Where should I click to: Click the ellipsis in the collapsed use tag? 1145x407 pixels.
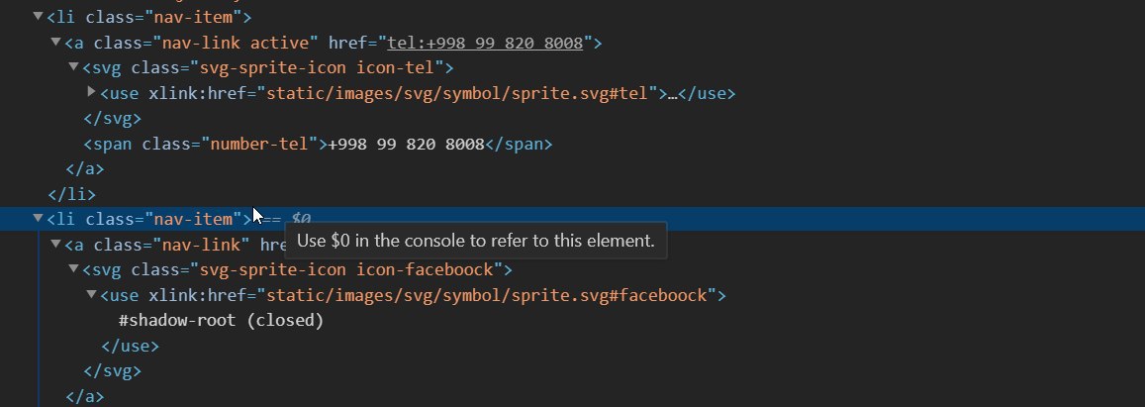(673, 93)
